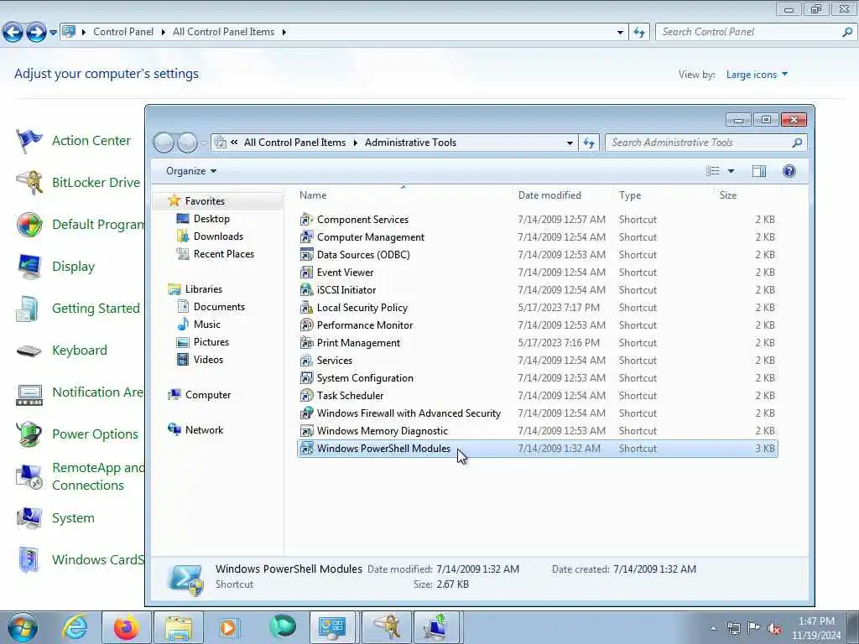Click the Getting Started icon

tap(28, 309)
